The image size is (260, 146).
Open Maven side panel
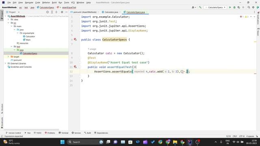pyautogui.click(x=258, y=32)
